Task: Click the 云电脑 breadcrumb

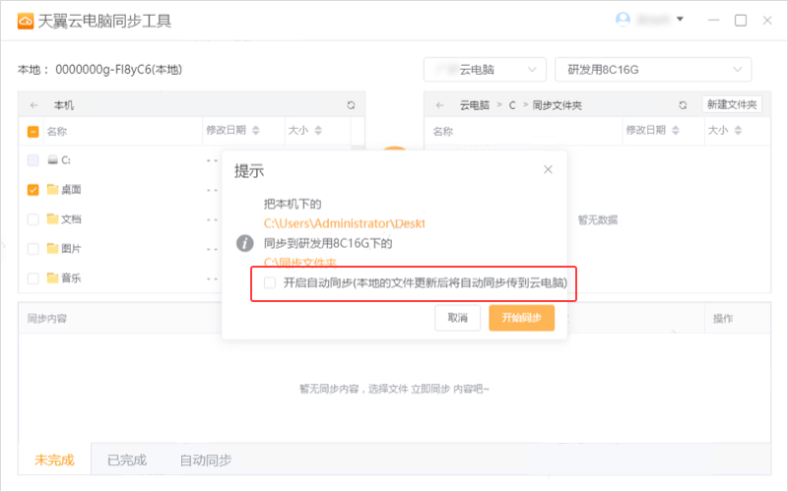Action: pos(475,105)
